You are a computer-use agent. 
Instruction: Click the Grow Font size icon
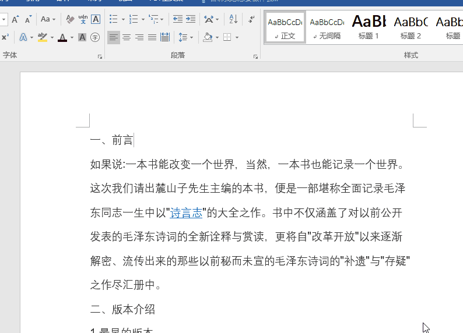(x=15, y=19)
